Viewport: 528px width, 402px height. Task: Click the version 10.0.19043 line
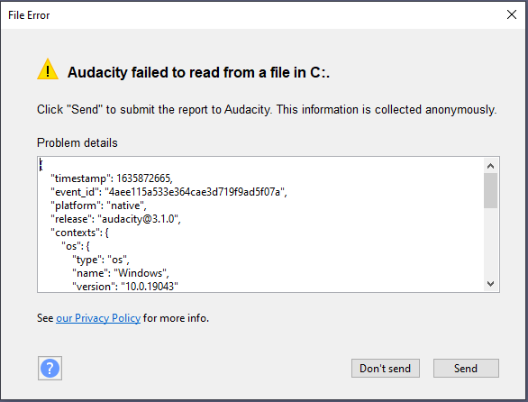(x=125, y=286)
